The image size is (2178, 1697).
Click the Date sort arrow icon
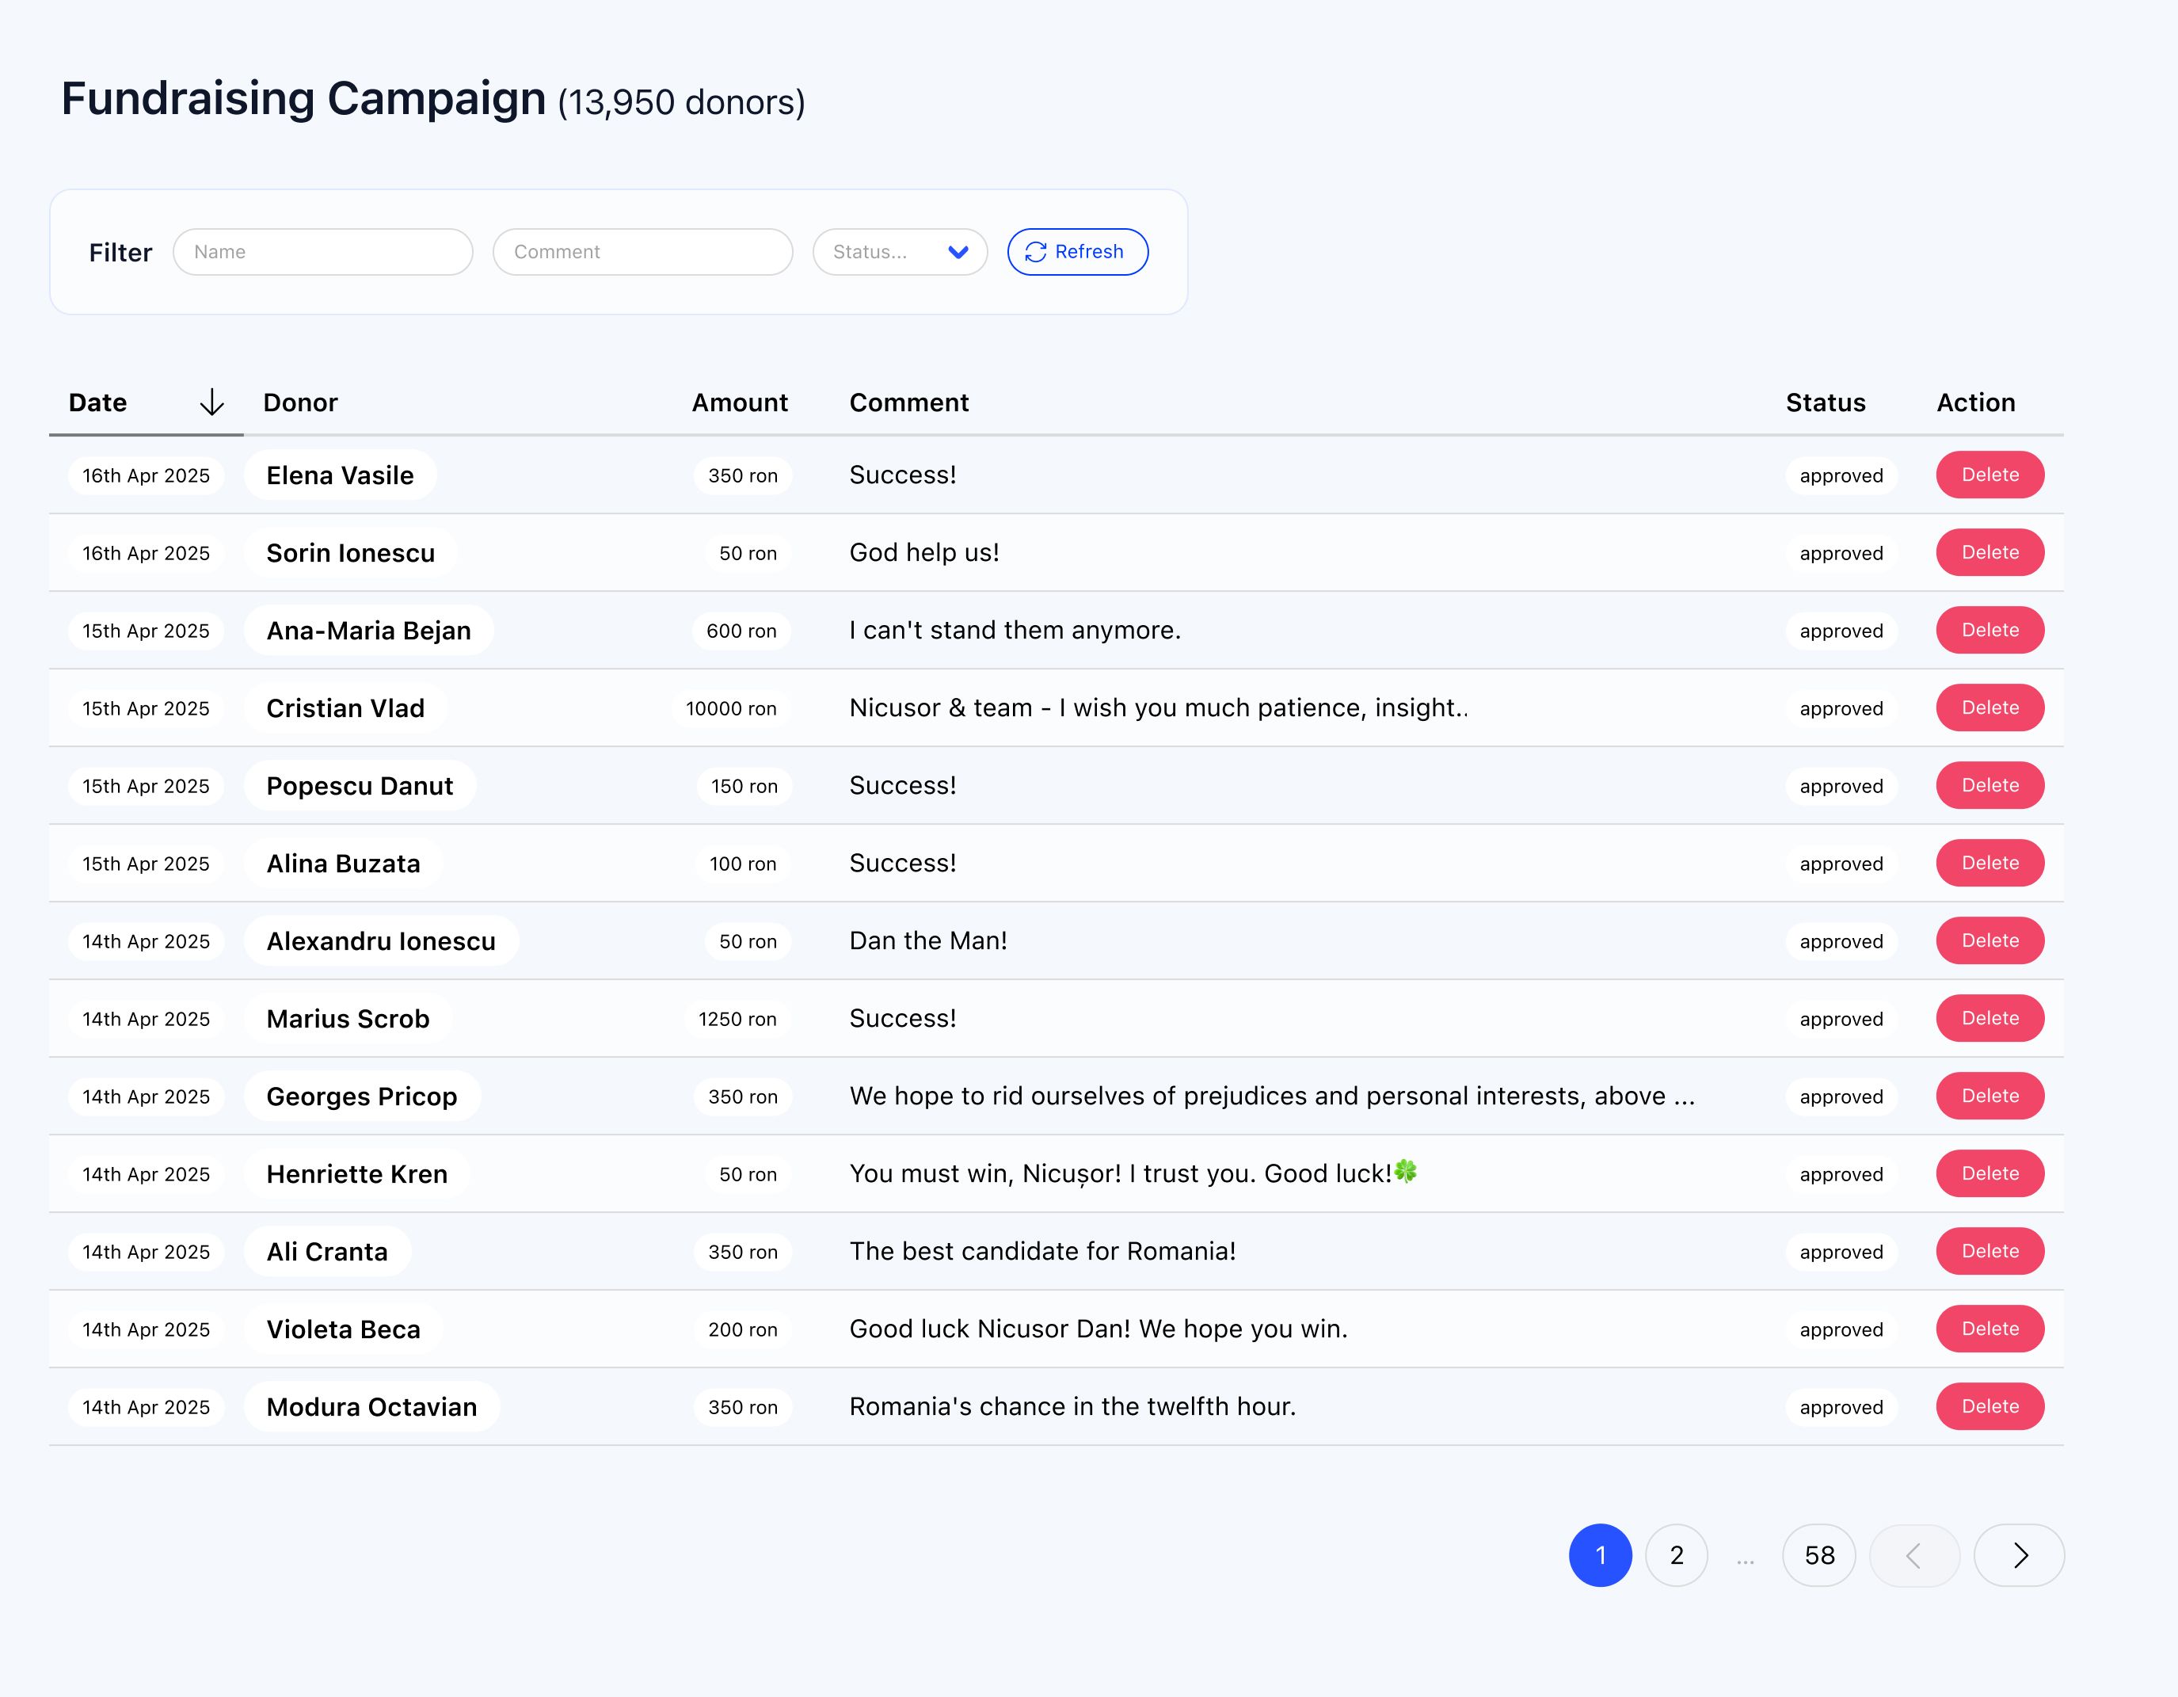point(211,403)
